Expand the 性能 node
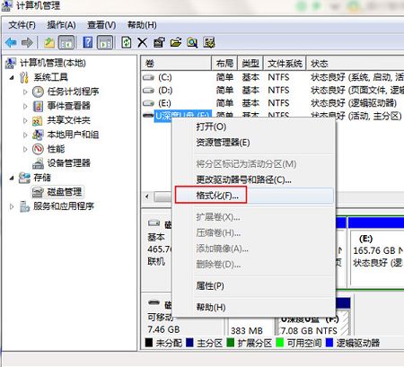Viewport: 404px width, 367px height. coord(25,149)
